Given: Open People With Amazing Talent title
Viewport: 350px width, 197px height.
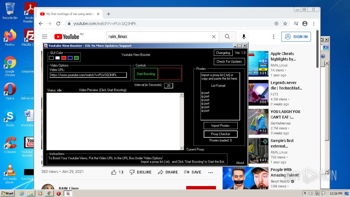Looking at the screenshot, I should coord(285,172).
